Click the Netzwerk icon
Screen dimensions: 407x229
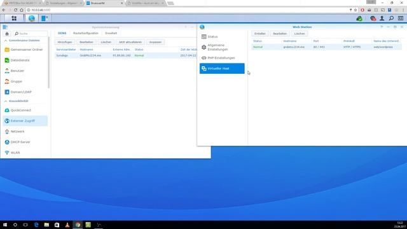click(7, 132)
